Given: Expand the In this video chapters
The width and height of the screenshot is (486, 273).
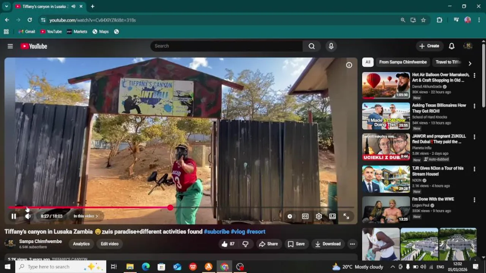Looking at the screenshot, I should pyautogui.click(x=86, y=216).
